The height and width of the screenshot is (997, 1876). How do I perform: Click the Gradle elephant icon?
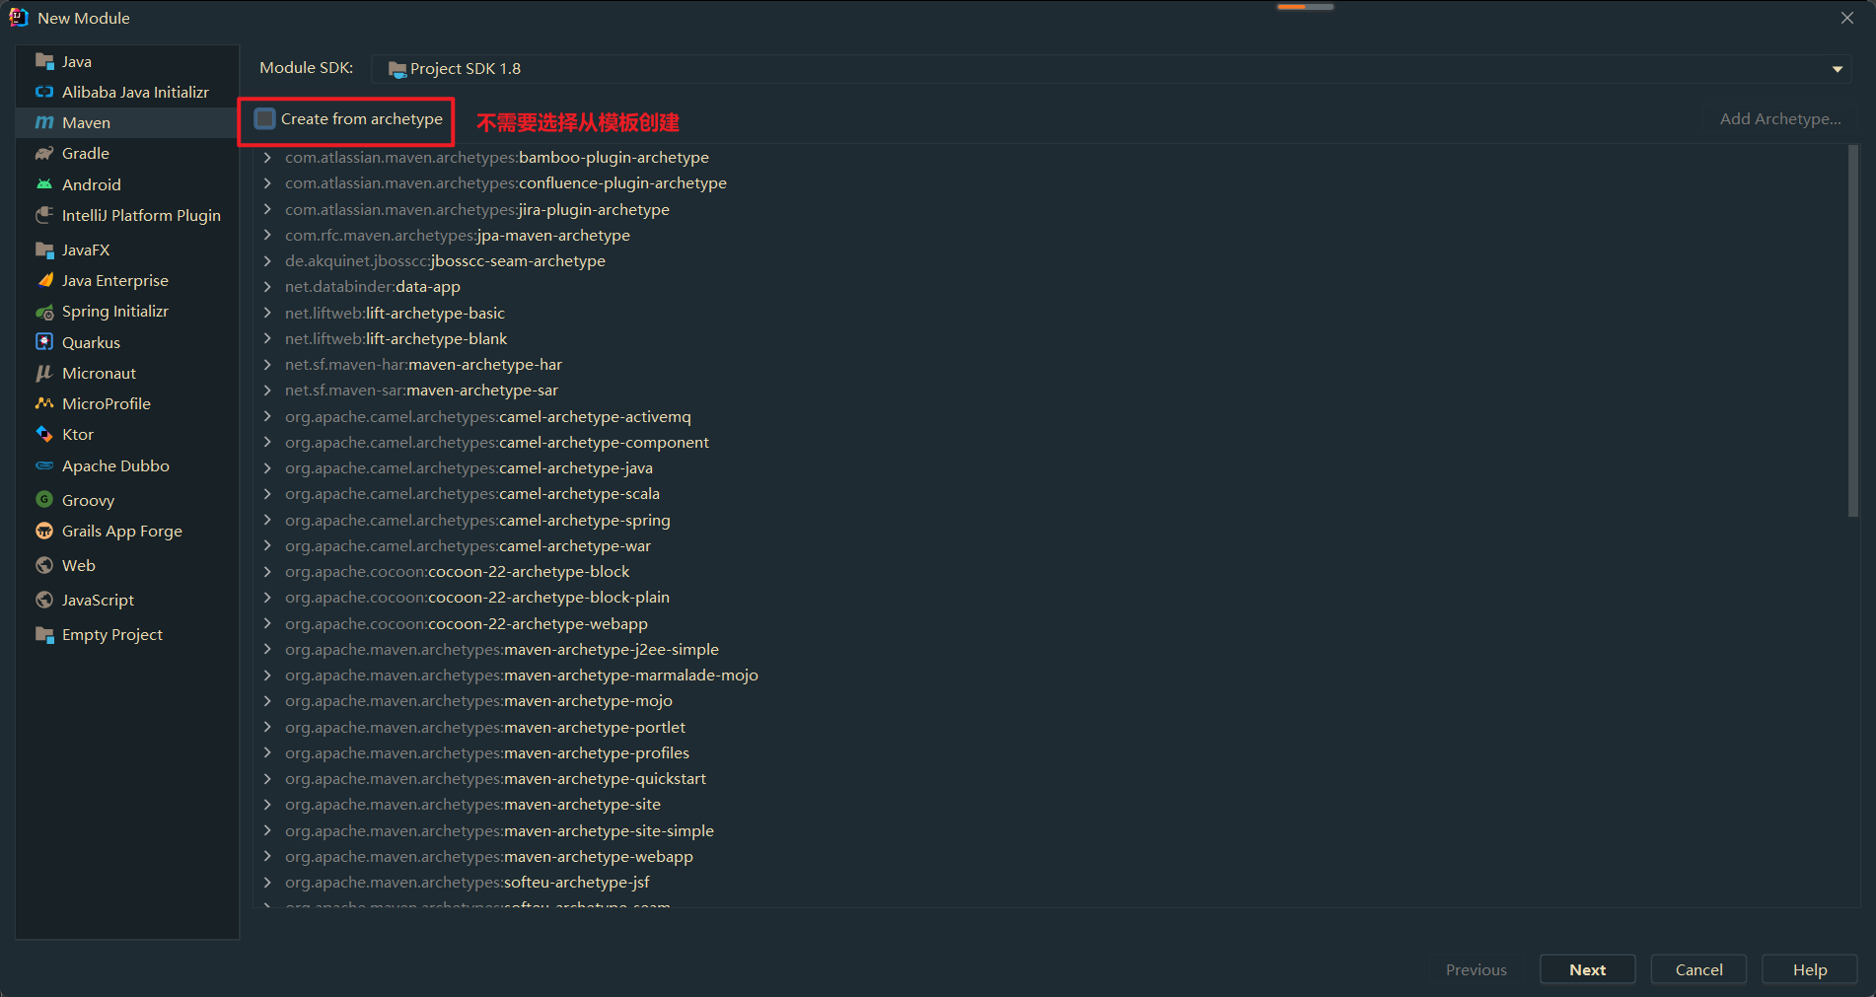[x=44, y=153]
